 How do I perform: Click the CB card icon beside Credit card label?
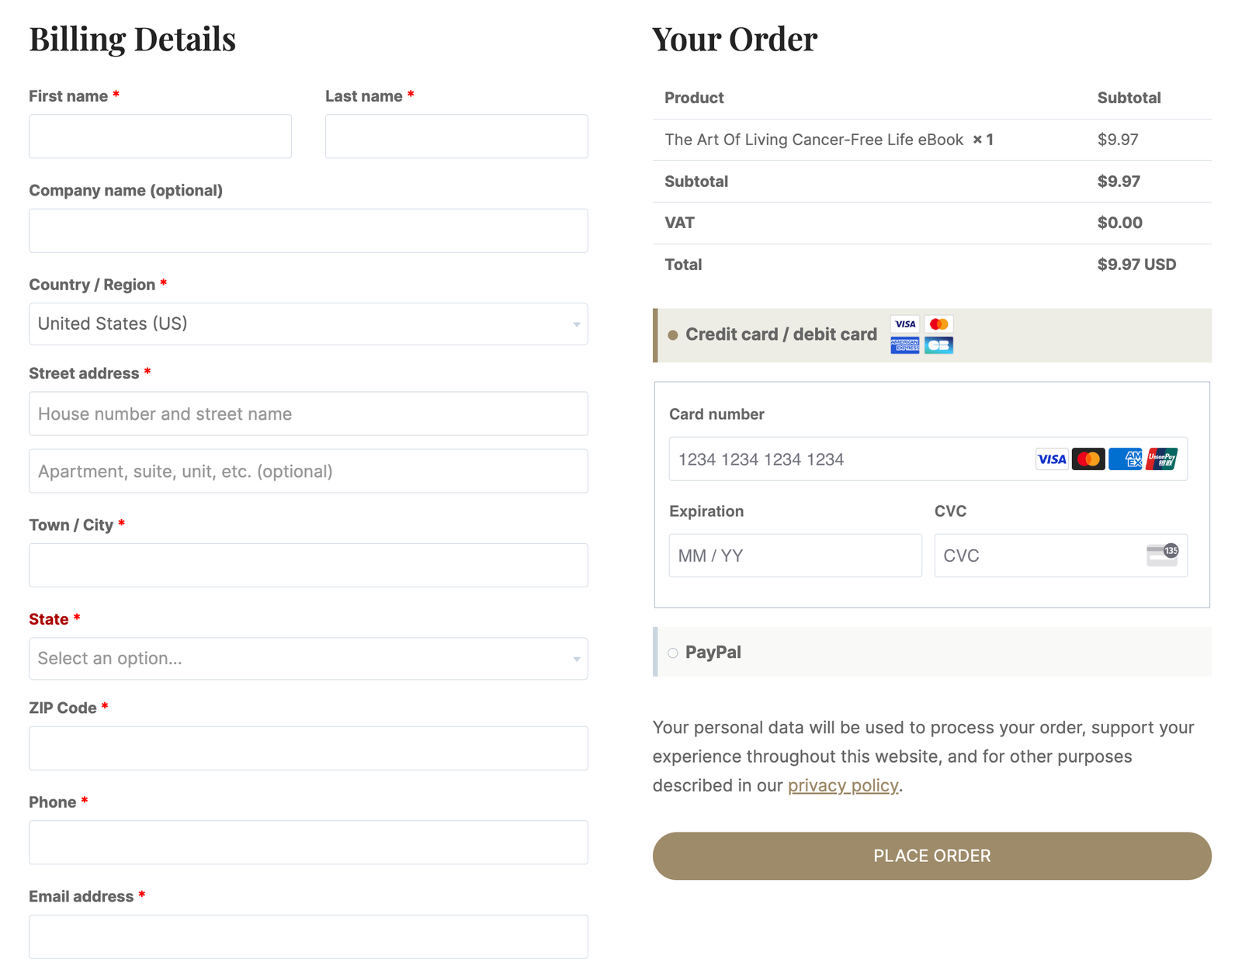point(938,345)
